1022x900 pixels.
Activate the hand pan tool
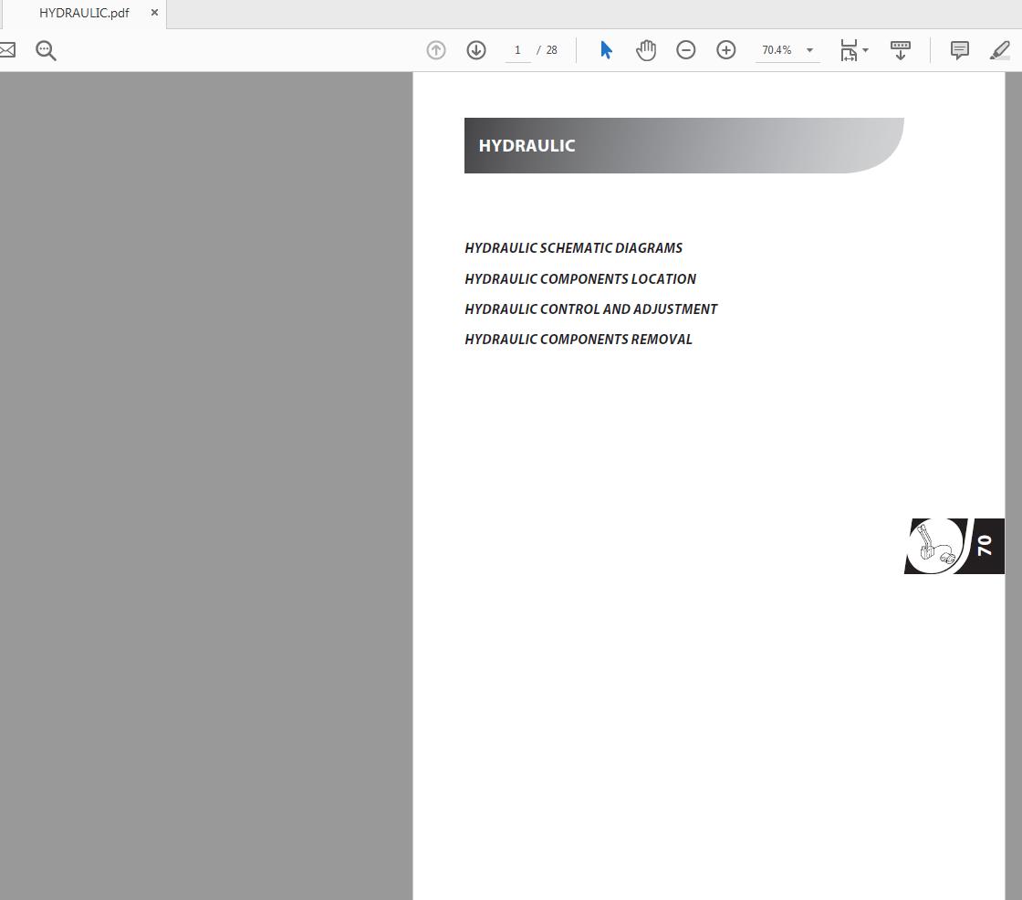pos(646,50)
